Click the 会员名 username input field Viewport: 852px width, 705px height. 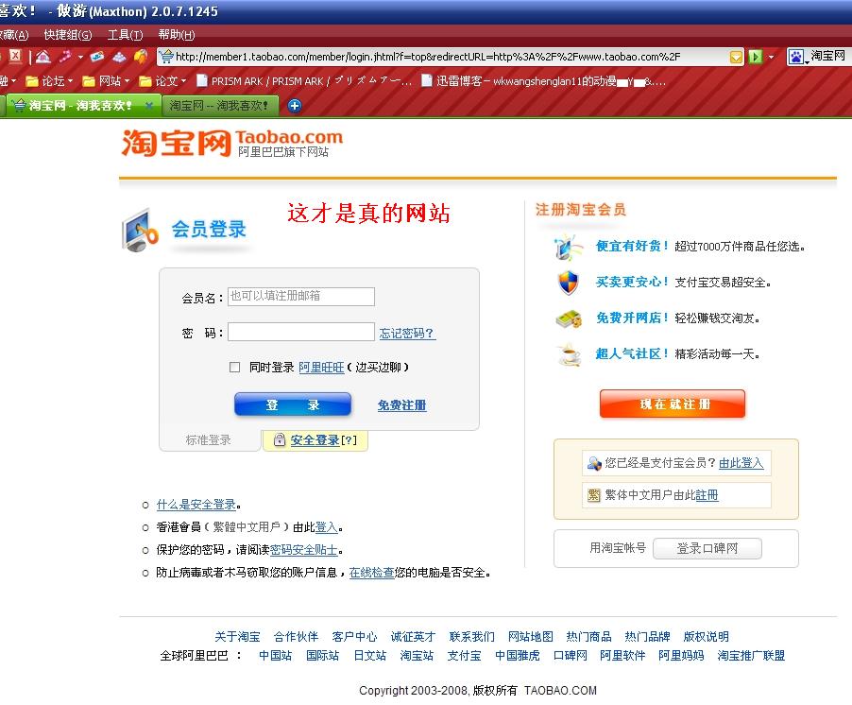click(x=301, y=296)
